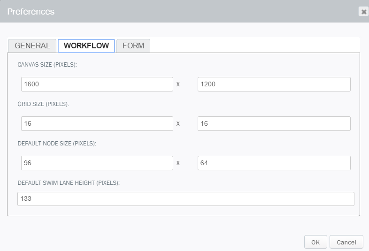Image resolution: width=369 pixels, height=251 pixels.
Task: Click the canvas height field showing 1200
Action: [x=274, y=84]
